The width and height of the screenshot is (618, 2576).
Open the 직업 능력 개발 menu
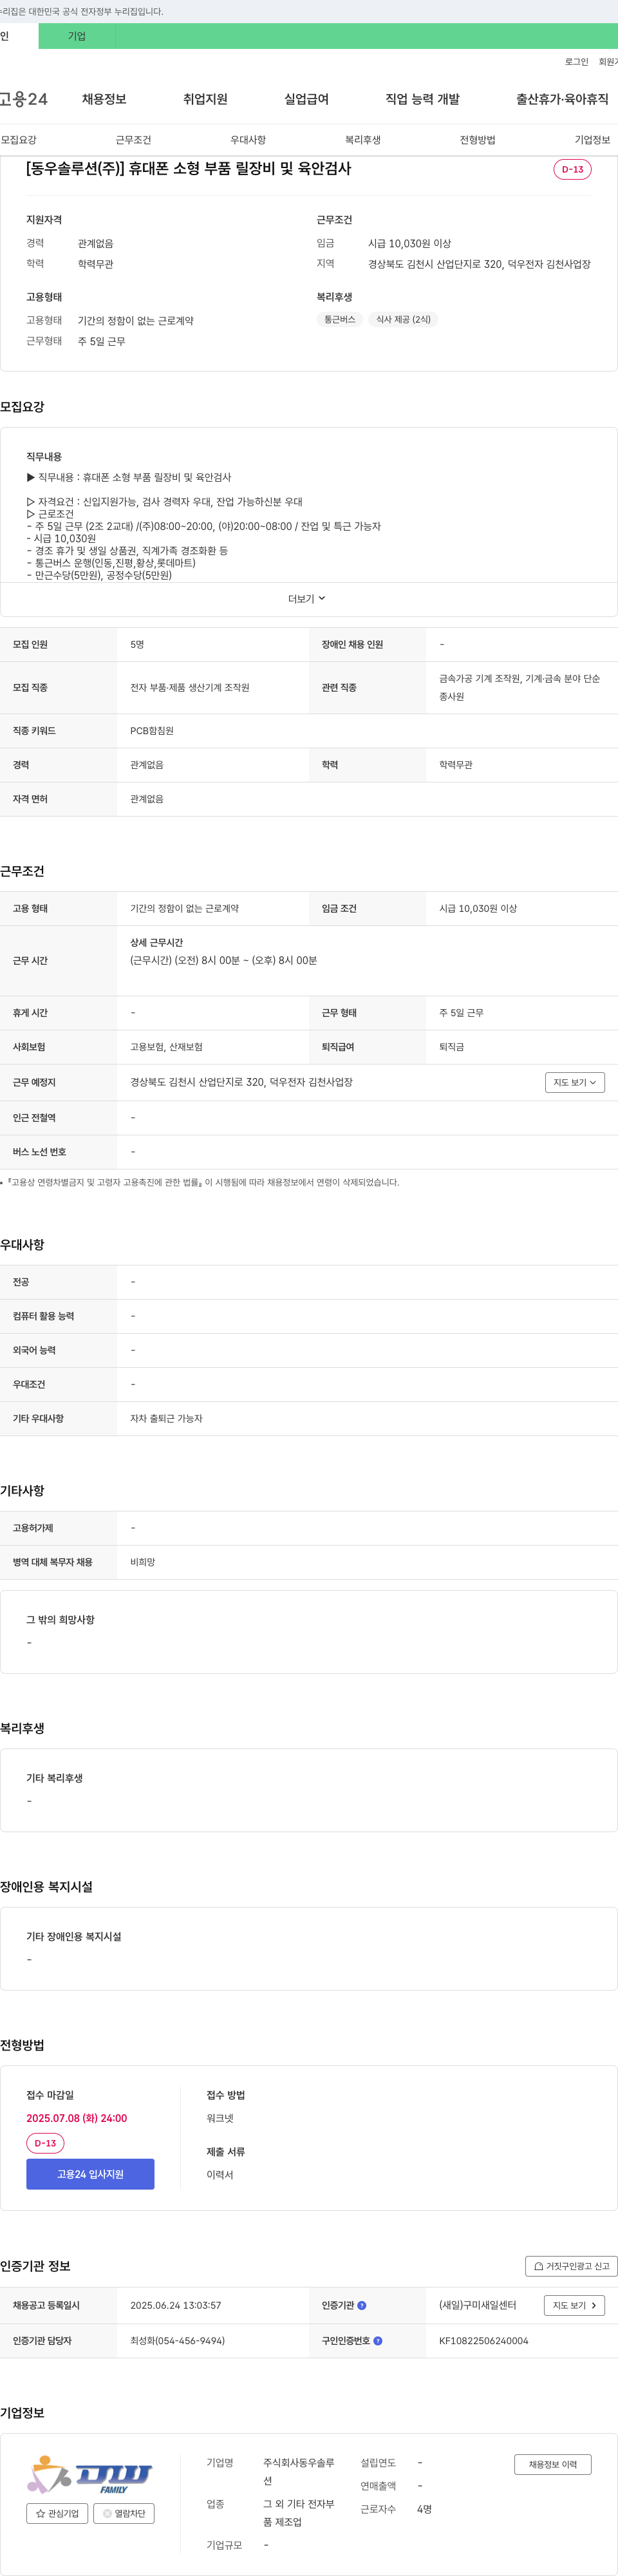click(422, 99)
